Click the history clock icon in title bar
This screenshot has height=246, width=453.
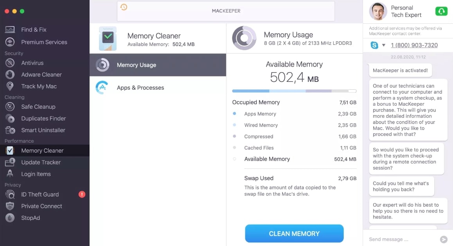124,7
